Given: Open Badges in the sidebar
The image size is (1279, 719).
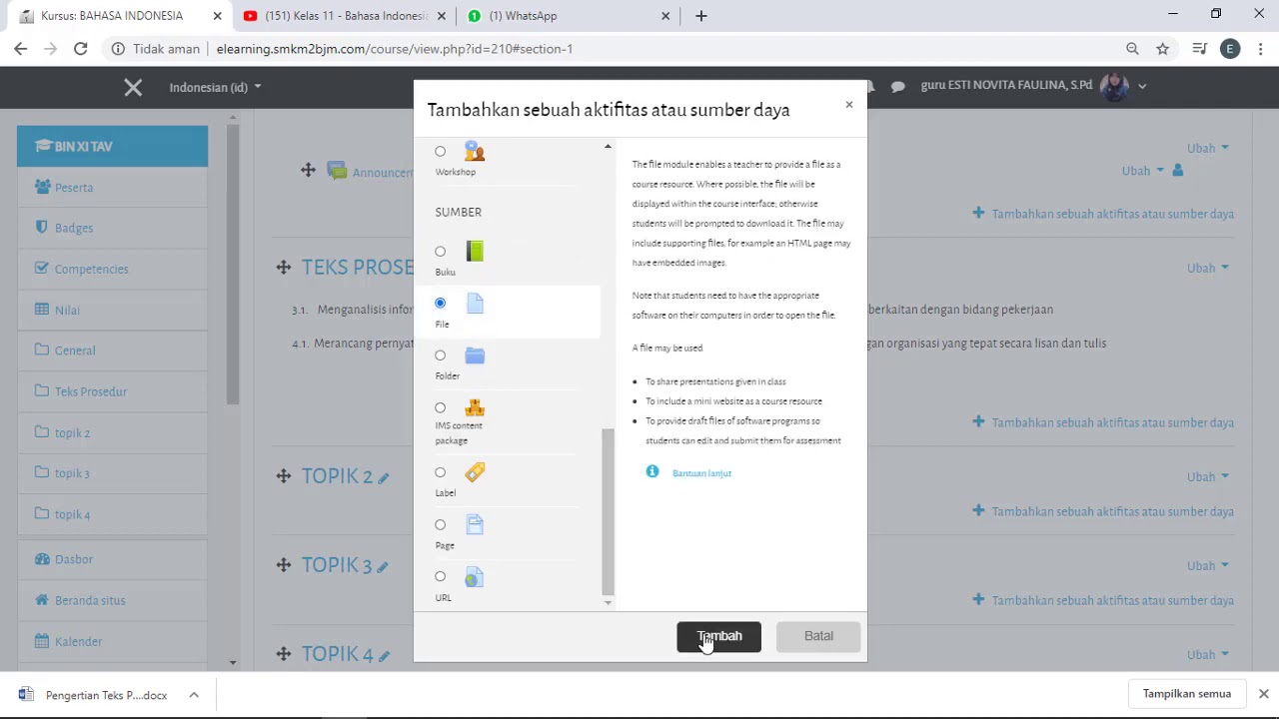Looking at the screenshot, I should (112, 228).
